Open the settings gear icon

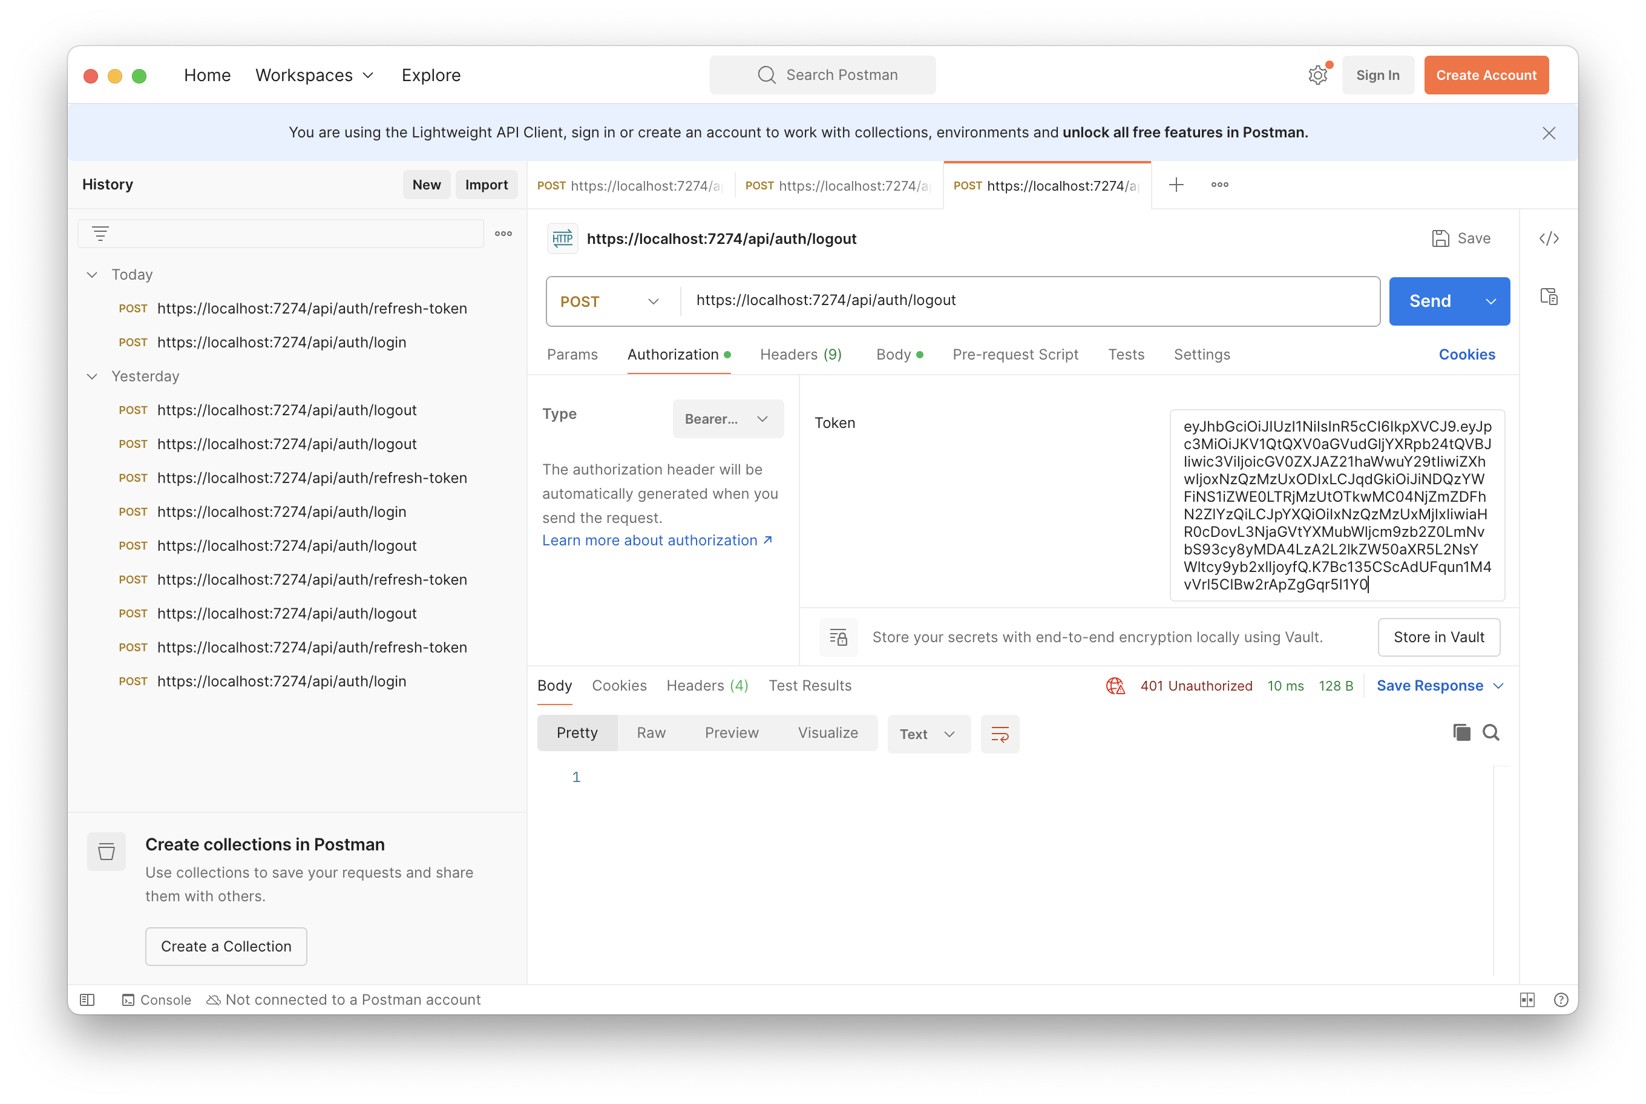coord(1317,74)
